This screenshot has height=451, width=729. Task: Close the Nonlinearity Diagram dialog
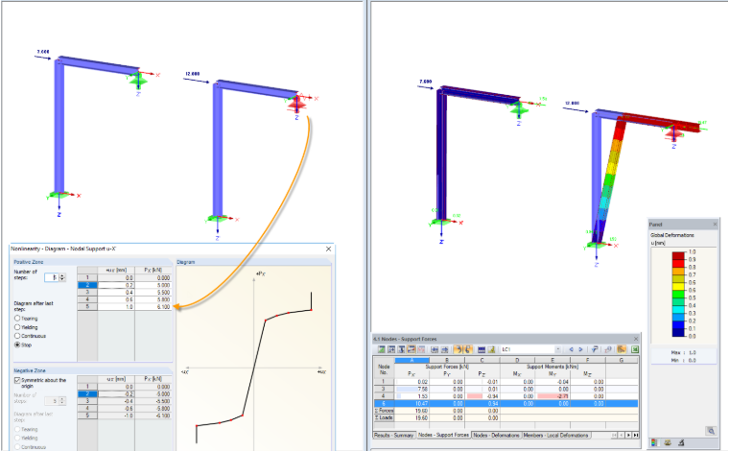point(328,249)
